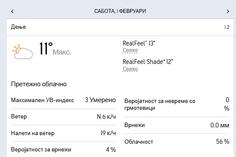Select the Максимален УВ-индекс row
This screenshot has height=157, width=236.
point(63,100)
